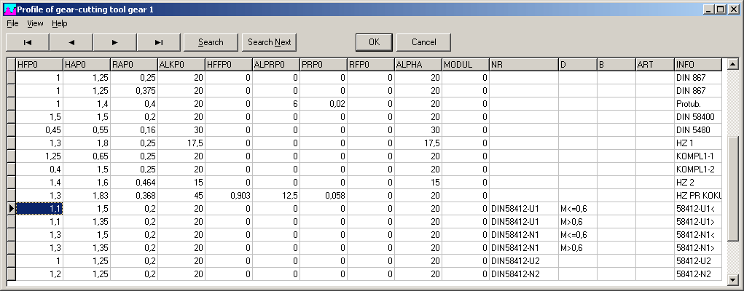Open the View menu

click(x=35, y=23)
